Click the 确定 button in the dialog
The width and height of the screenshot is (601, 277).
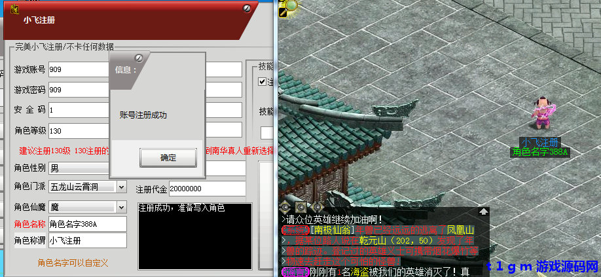pyautogui.click(x=168, y=158)
